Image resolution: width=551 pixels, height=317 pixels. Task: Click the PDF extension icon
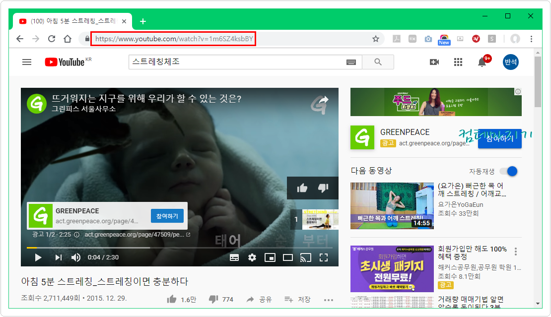tap(397, 39)
